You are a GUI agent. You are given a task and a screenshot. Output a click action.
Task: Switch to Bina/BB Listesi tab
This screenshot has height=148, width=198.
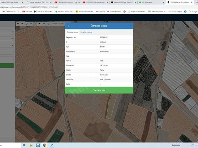tap(86, 32)
